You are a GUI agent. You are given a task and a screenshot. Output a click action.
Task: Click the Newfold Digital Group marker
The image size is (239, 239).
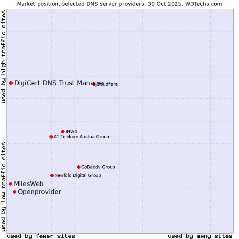(x=52, y=175)
